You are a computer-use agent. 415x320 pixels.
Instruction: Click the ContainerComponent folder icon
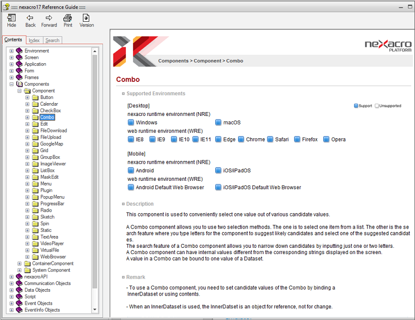click(x=27, y=264)
